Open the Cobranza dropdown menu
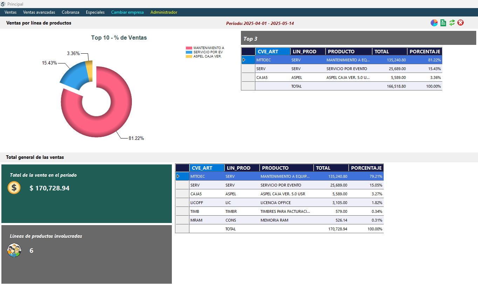Viewport: 478px width, 284px height. point(70,12)
